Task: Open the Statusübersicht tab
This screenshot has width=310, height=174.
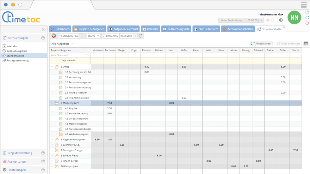Action: 206,29
